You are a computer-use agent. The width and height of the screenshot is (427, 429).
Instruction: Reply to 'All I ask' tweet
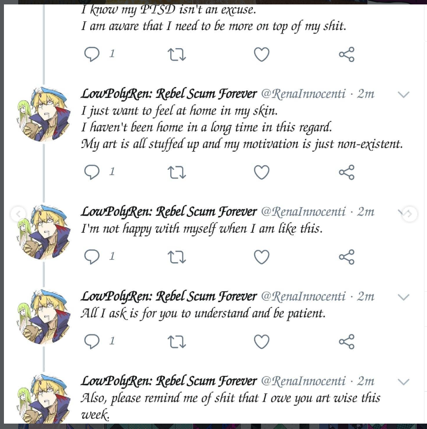pyautogui.click(x=92, y=341)
